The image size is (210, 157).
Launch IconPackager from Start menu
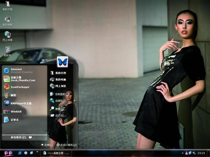pos(24,87)
